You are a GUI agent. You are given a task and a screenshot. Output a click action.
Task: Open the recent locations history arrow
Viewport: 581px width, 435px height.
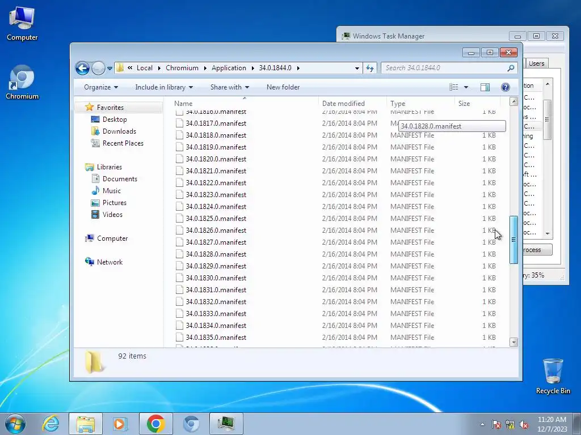110,69
